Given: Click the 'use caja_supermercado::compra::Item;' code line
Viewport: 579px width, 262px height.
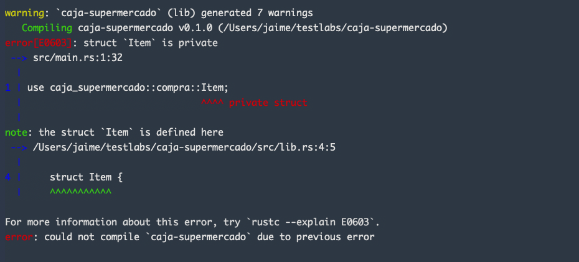Looking at the screenshot, I should (128, 88).
